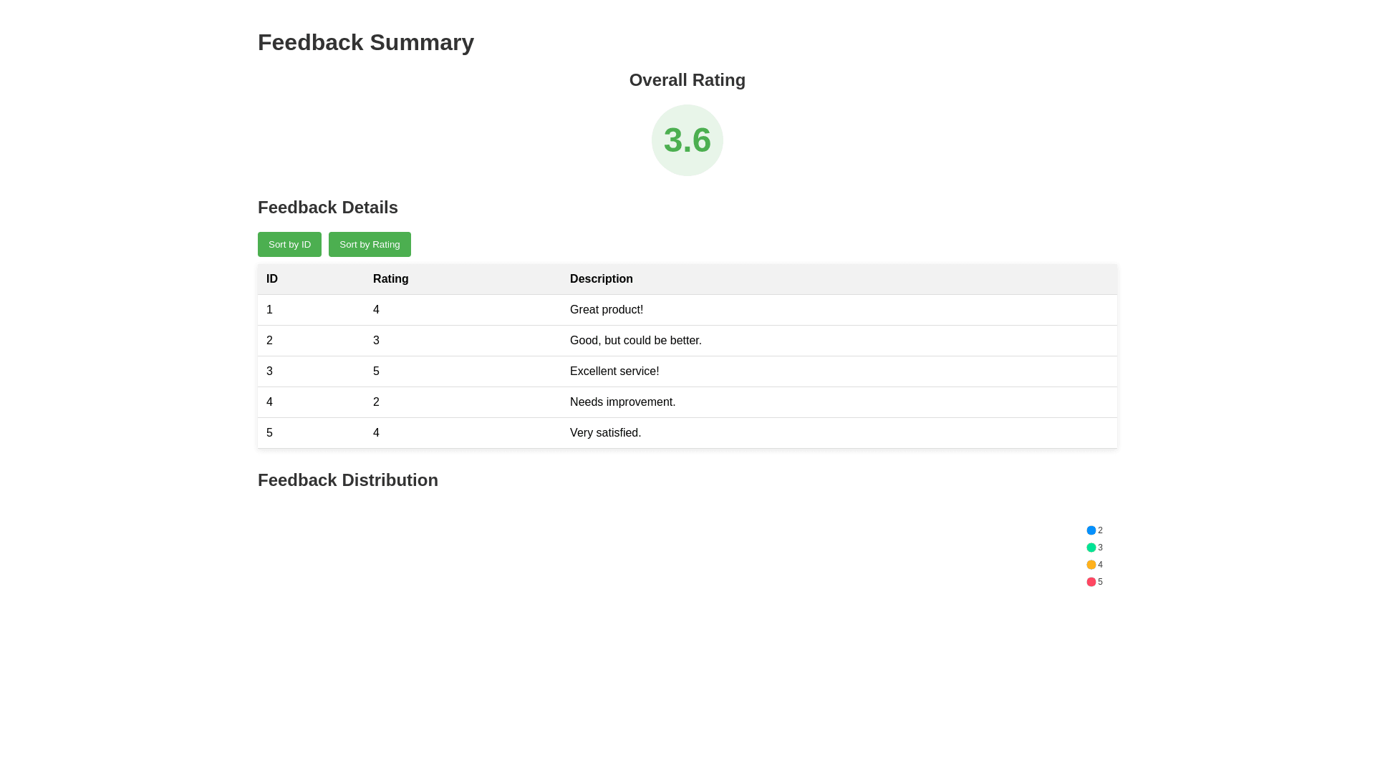This screenshot has height=773, width=1375.
Task: Toggle the red legend marker for rating 5
Action: tap(1091, 582)
